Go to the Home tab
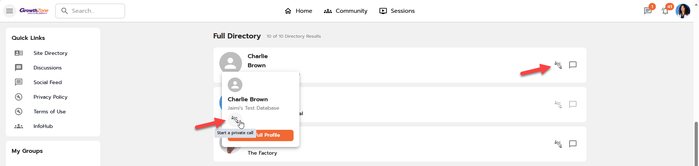699x166 pixels. click(298, 11)
